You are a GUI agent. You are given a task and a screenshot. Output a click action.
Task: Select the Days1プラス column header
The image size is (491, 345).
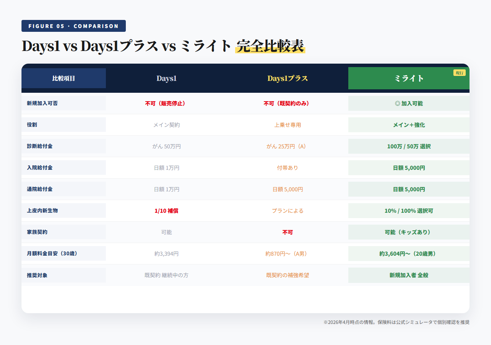[x=287, y=78]
